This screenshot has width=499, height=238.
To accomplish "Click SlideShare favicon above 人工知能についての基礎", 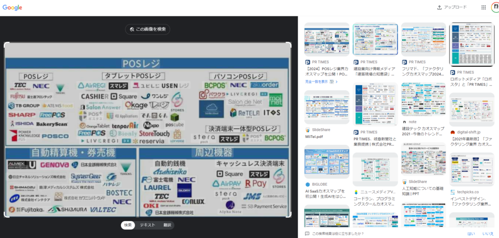I will pyautogui.click(x=404, y=181).
